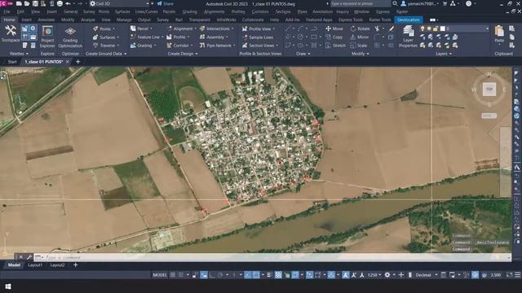The image size is (522, 293).
Task: Click the Circle draw tool
Action: pyautogui.click(x=301, y=37)
